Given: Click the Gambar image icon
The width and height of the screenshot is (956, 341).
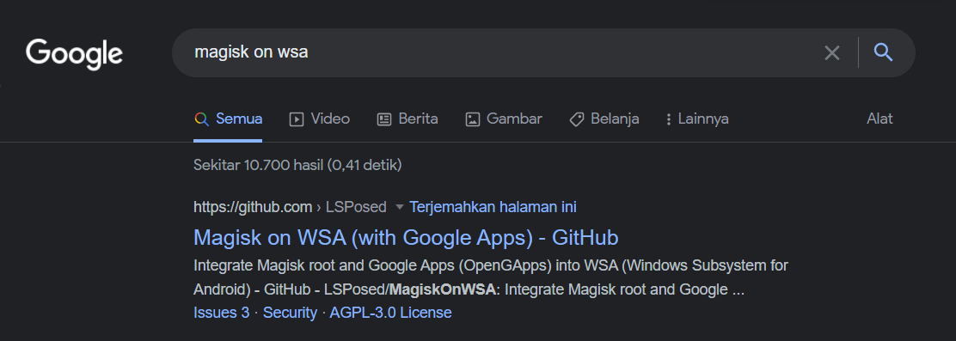Looking at the screenshot, I should pyautogui.click(x=473, y=119).
